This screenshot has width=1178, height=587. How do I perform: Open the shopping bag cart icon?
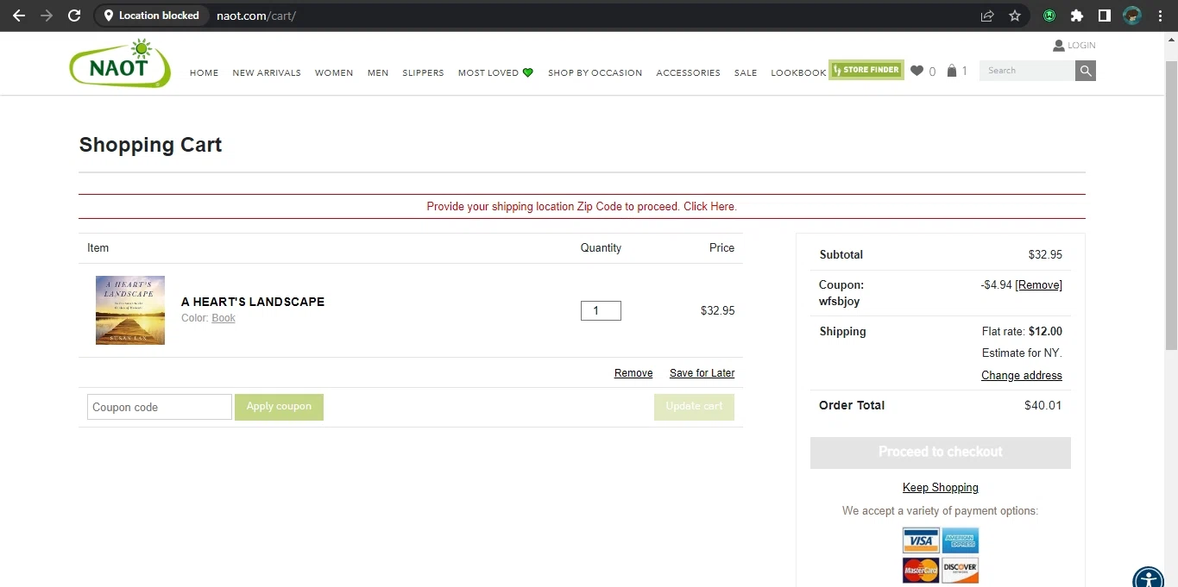coord(952,71)
